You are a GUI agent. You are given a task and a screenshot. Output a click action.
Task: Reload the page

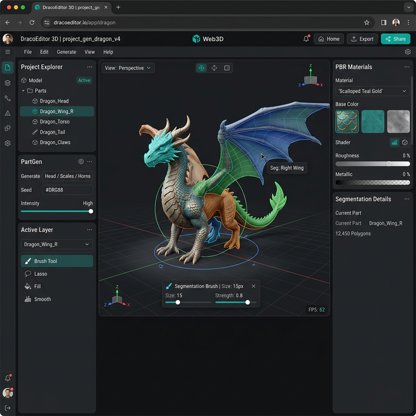pos(32,23)
